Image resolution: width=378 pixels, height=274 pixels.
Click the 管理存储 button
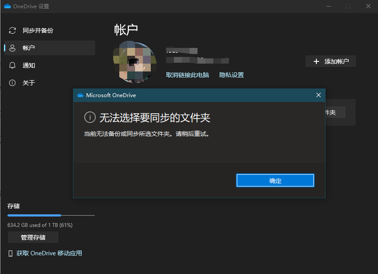(33, 237)
